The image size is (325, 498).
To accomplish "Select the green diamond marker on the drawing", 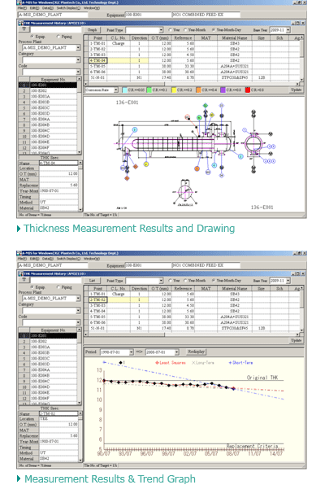I will 206,106.
